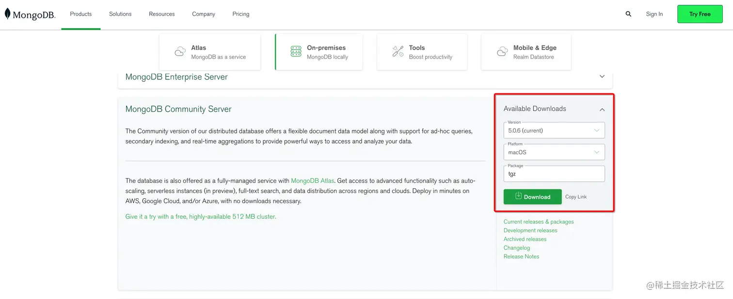Expand MongoDB Enterprise Server section
733x299 pixels.
point(602,76)
